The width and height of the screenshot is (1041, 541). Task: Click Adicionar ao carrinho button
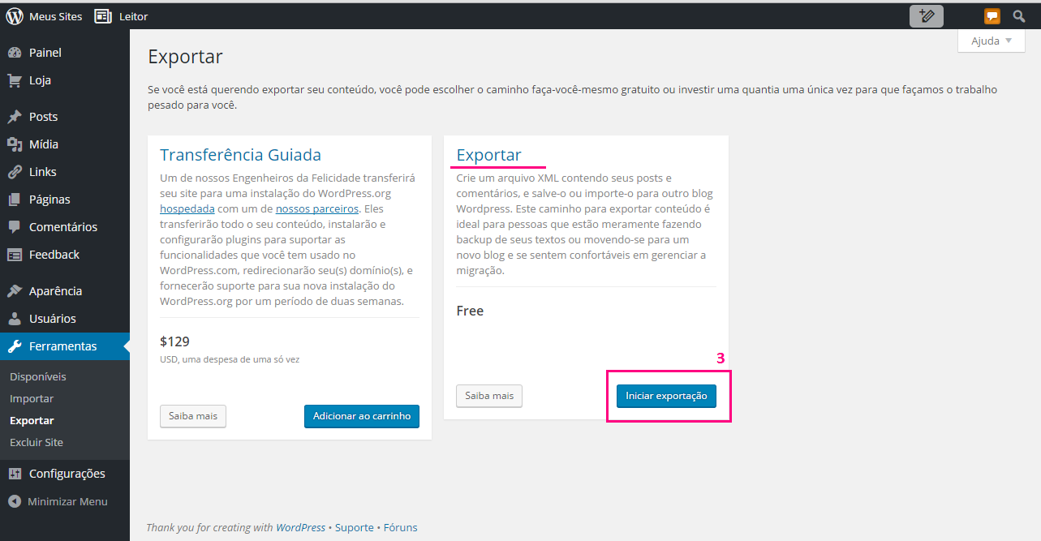[x=362, y=416]
